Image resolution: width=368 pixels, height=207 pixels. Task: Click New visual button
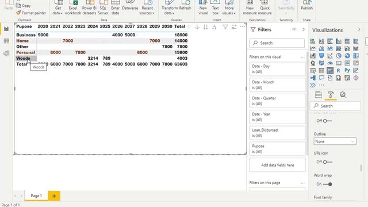203,8
